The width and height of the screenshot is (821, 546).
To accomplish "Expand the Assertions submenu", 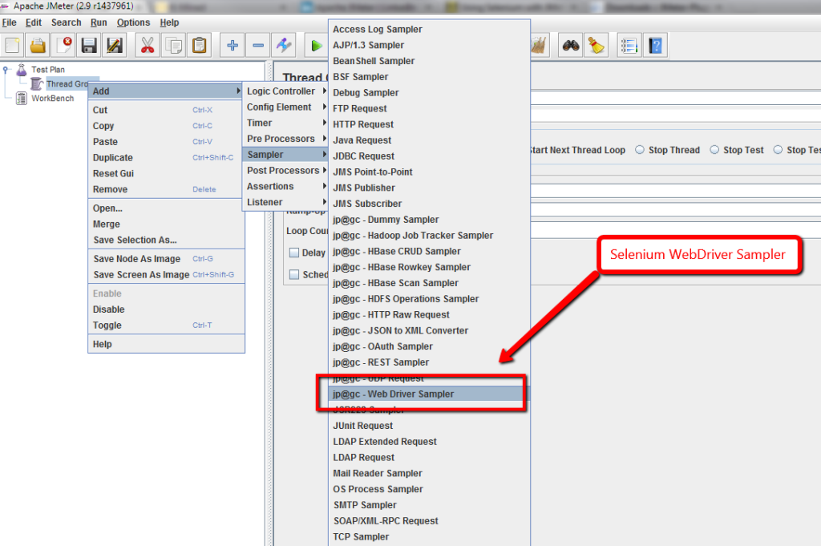I will point(286,186).
